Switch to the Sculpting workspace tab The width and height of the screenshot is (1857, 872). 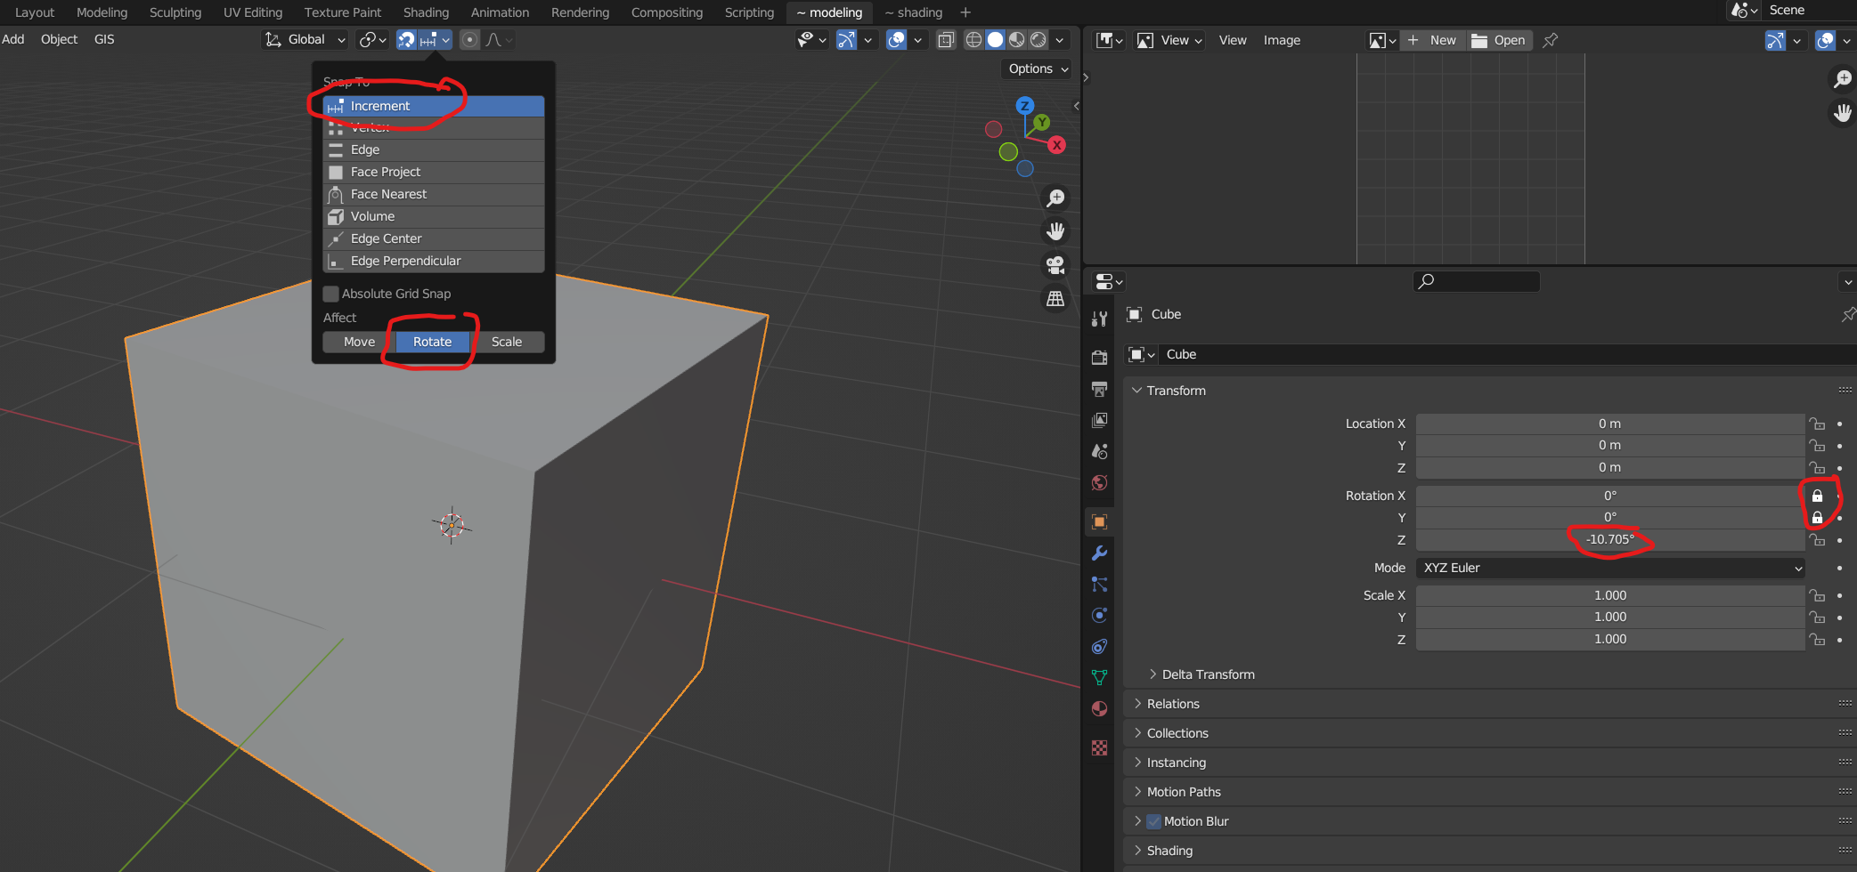click(175, 12)
